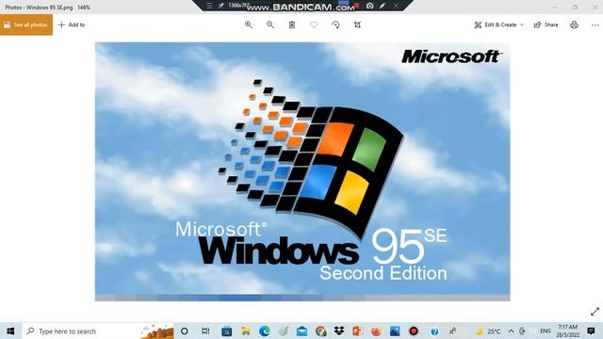
Task: Open the See all photos view
Action: pos(26,24)
